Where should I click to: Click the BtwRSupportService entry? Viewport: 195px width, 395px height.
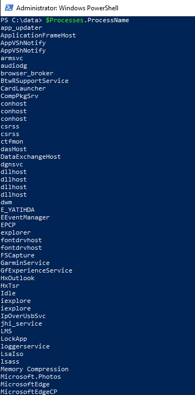click(x=35, y=81)
